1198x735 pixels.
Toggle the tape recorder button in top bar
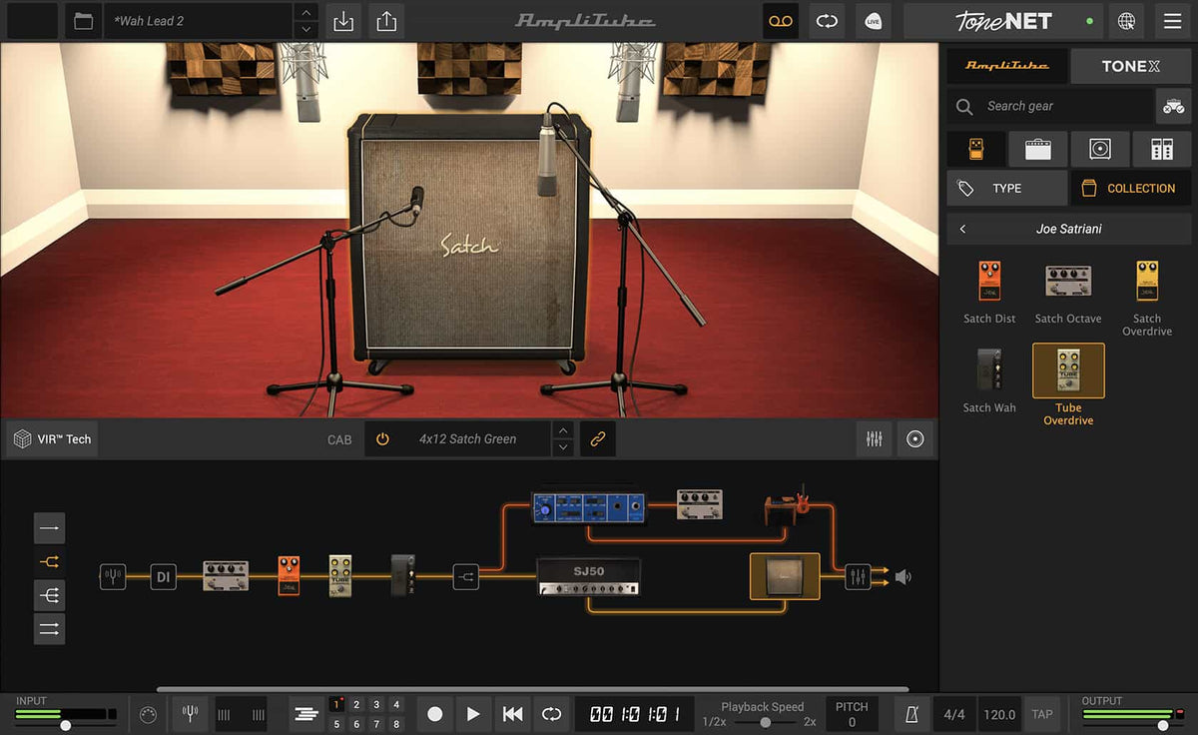[781, 21]
